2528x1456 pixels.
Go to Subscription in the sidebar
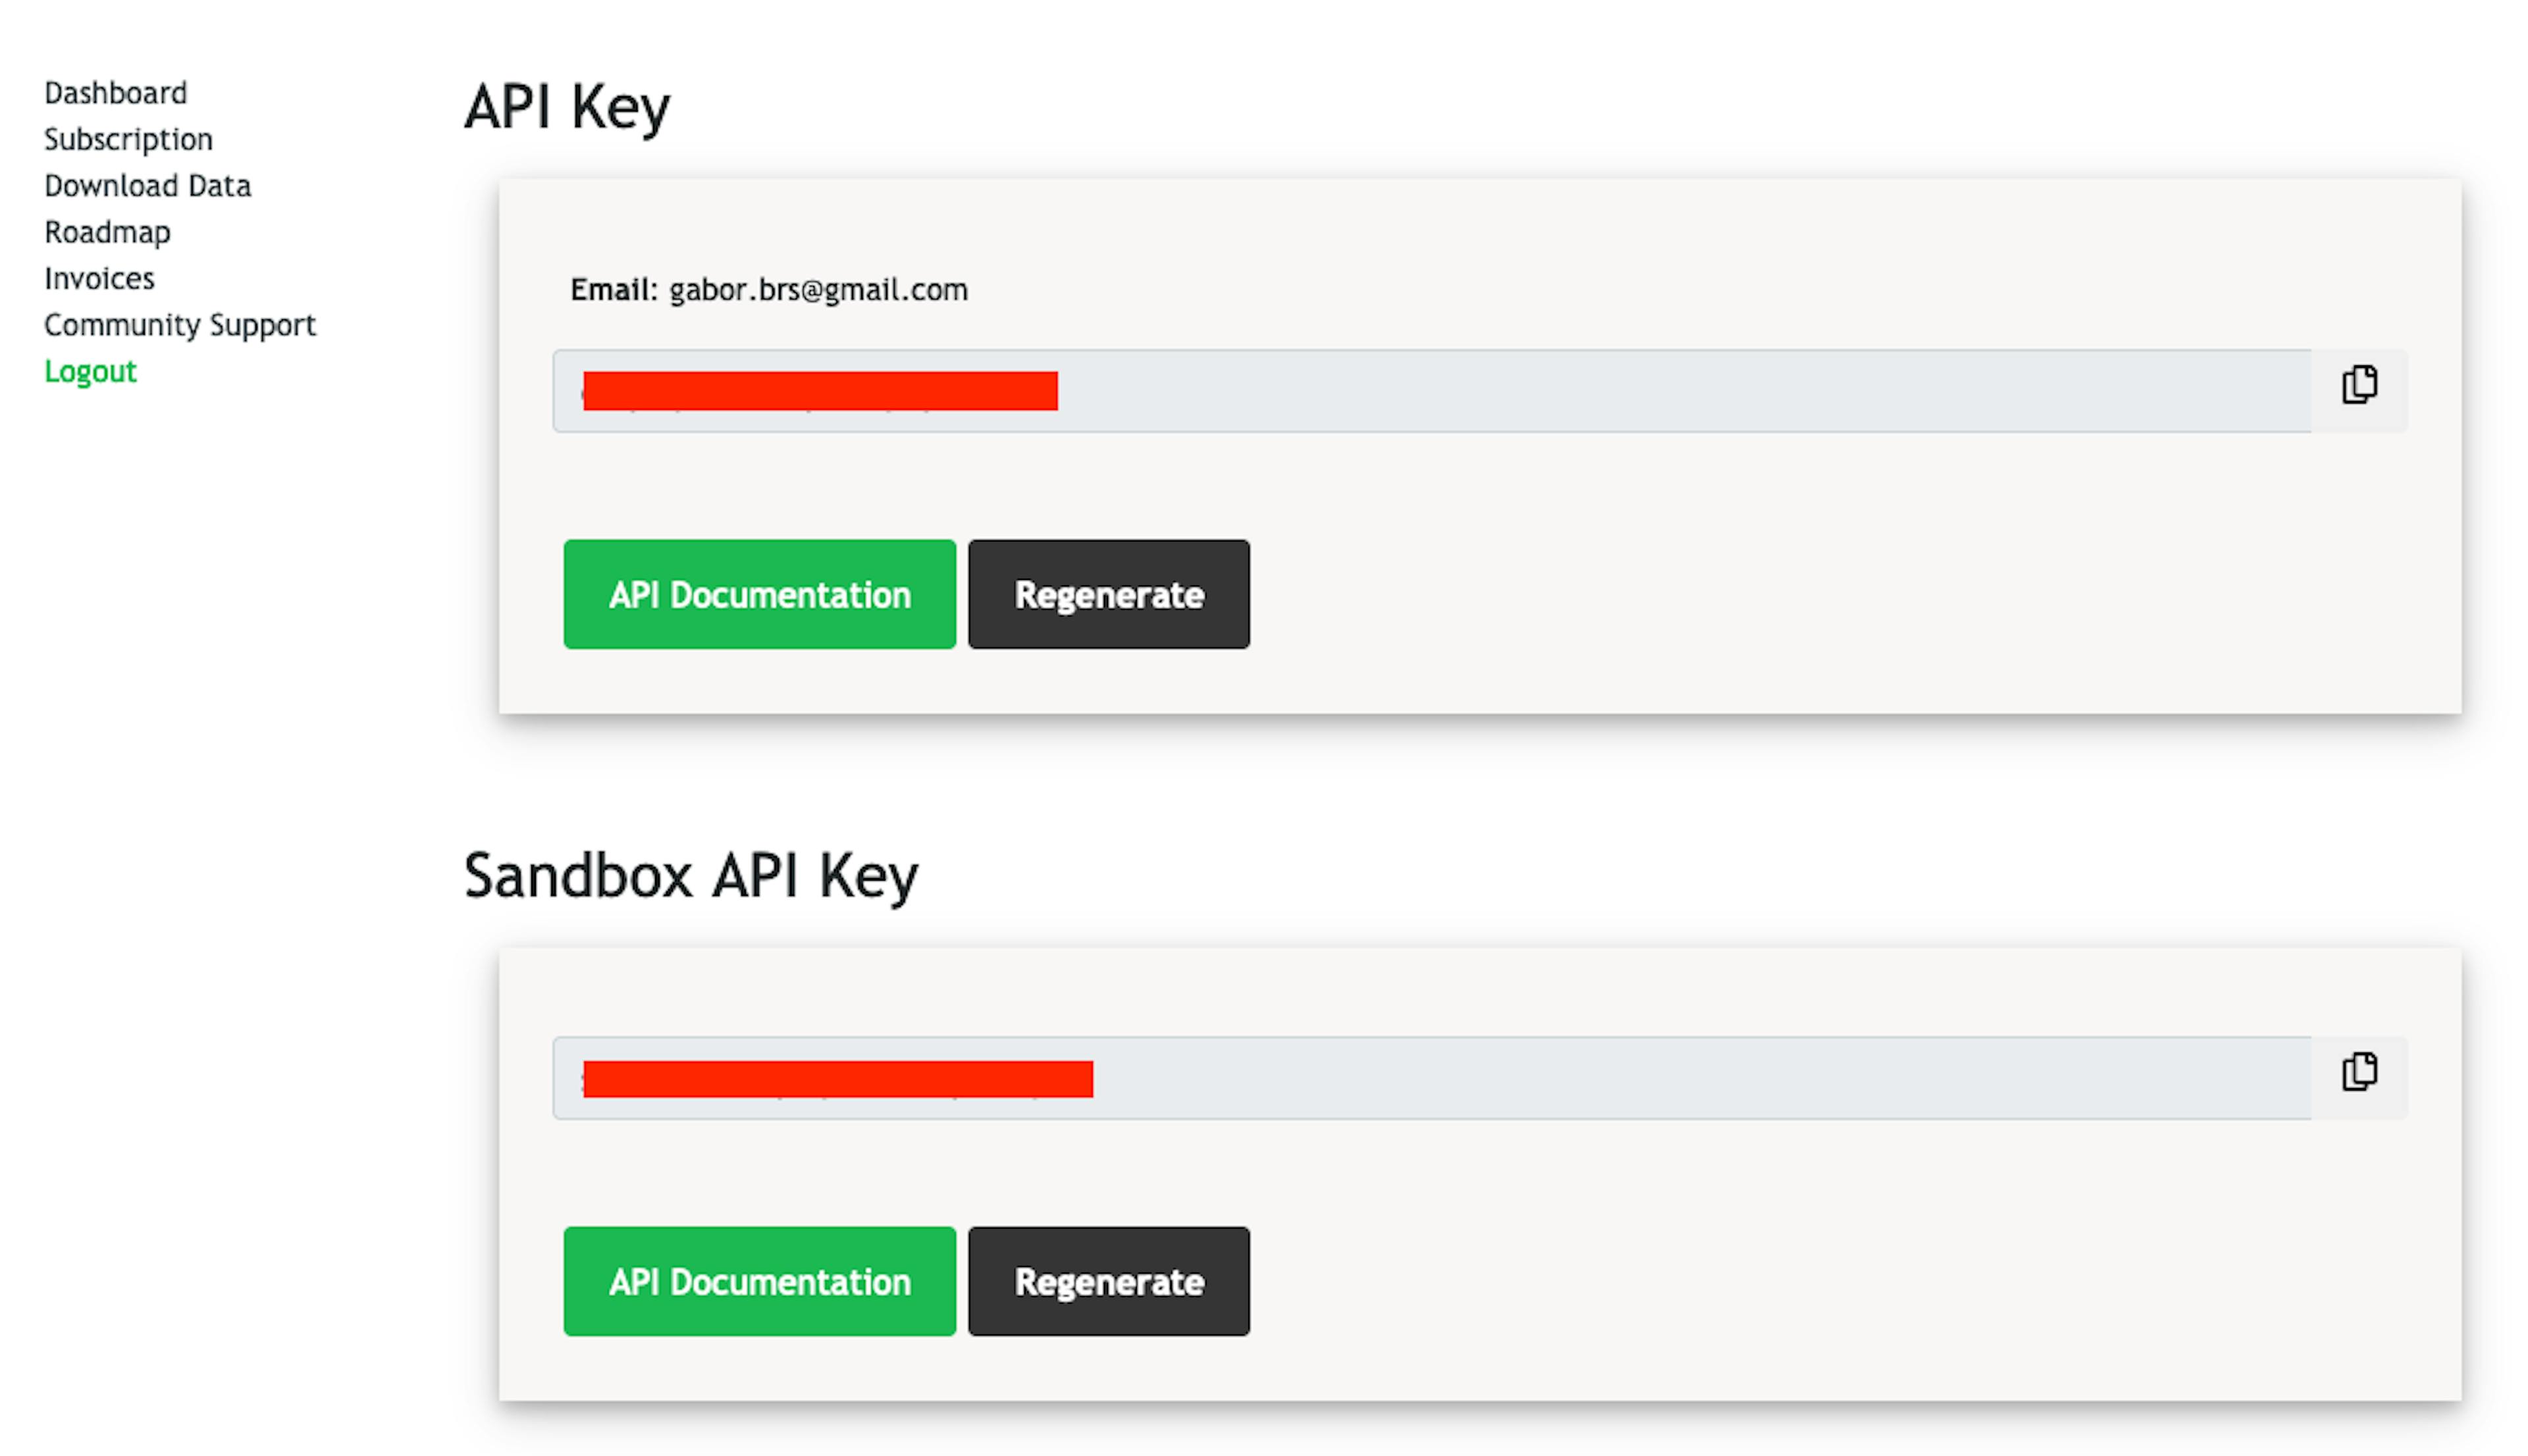coord(128,139)
